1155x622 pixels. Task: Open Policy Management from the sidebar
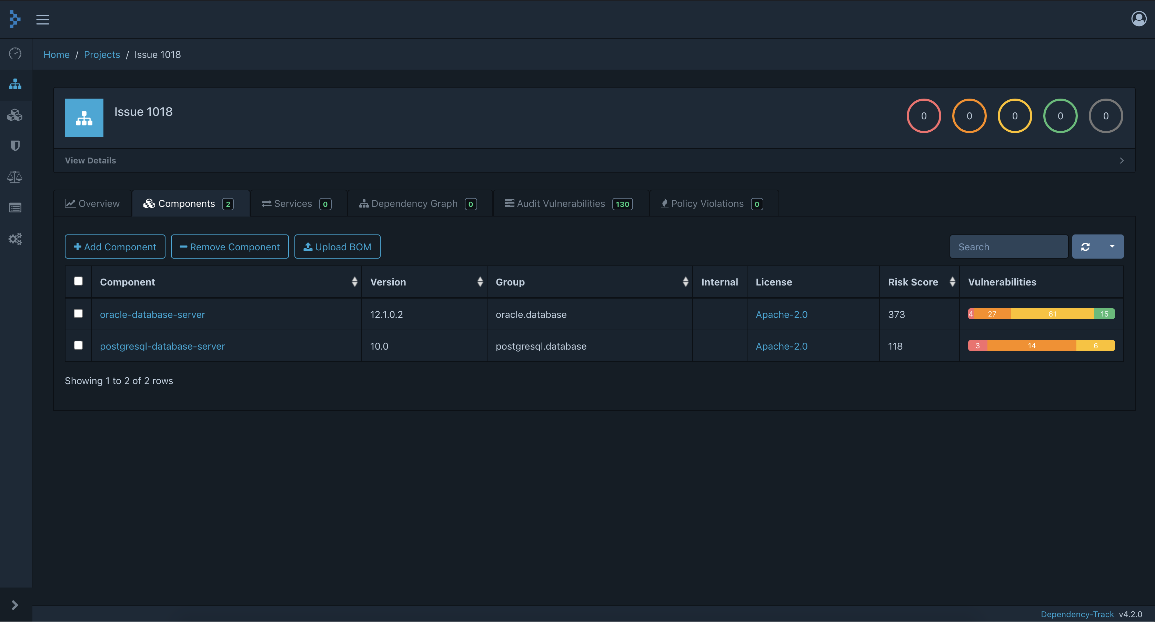click(x=15, y=207)
